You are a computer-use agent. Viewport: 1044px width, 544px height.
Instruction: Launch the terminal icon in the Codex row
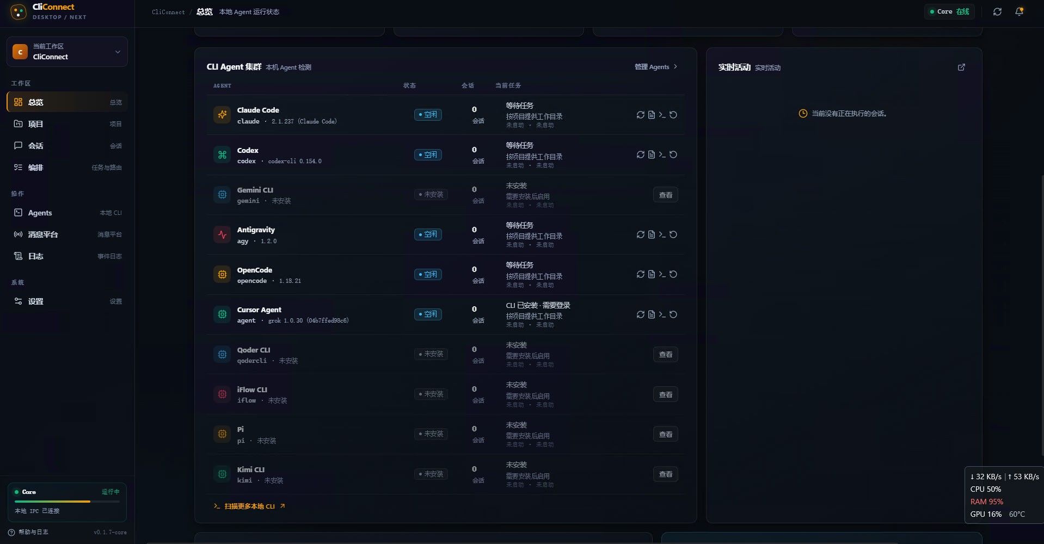[x=662, y=154]
